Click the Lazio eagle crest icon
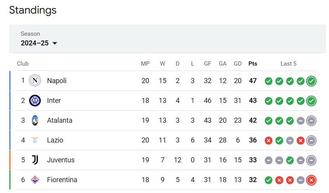Screen dimensions: 329x193 point(35,140)
